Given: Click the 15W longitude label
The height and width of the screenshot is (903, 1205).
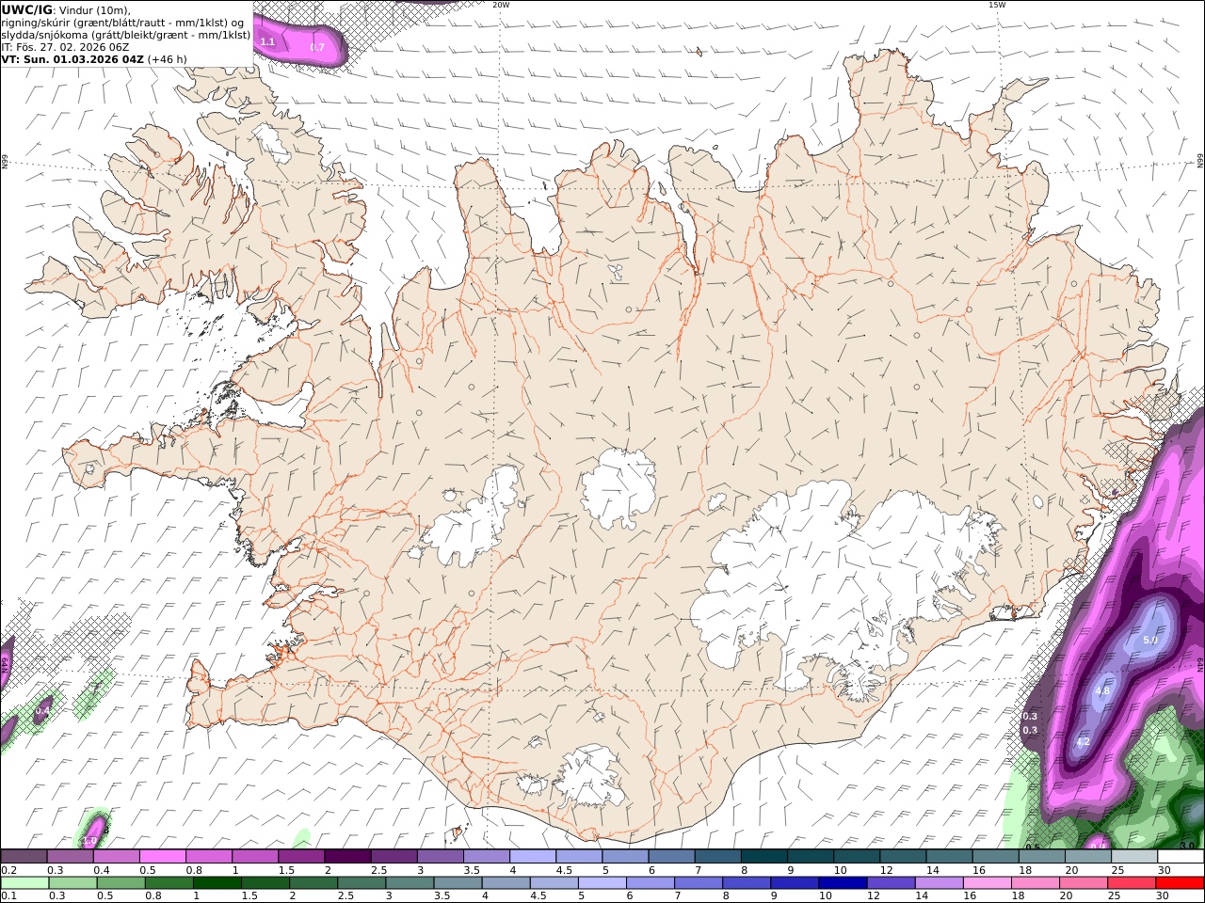Looking at the screenshot, I should click(997, 5).
